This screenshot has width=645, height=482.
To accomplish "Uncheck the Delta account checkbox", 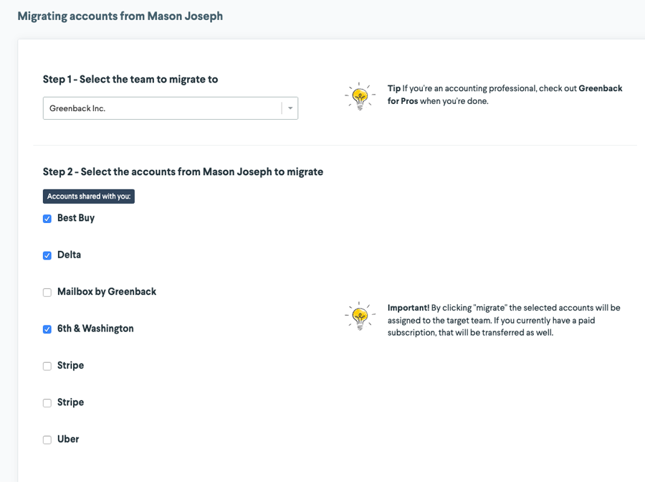I will coord(47,255).
